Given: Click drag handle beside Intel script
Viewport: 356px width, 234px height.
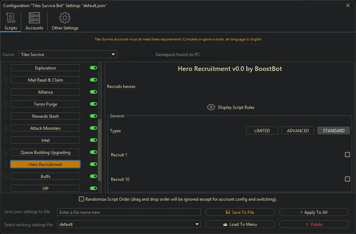Looking at the screenshot, I should [6, 140].
